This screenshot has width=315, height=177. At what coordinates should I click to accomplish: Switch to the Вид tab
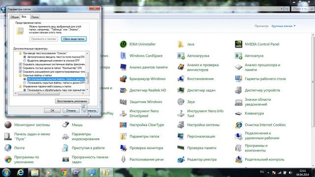pos(24,17)
